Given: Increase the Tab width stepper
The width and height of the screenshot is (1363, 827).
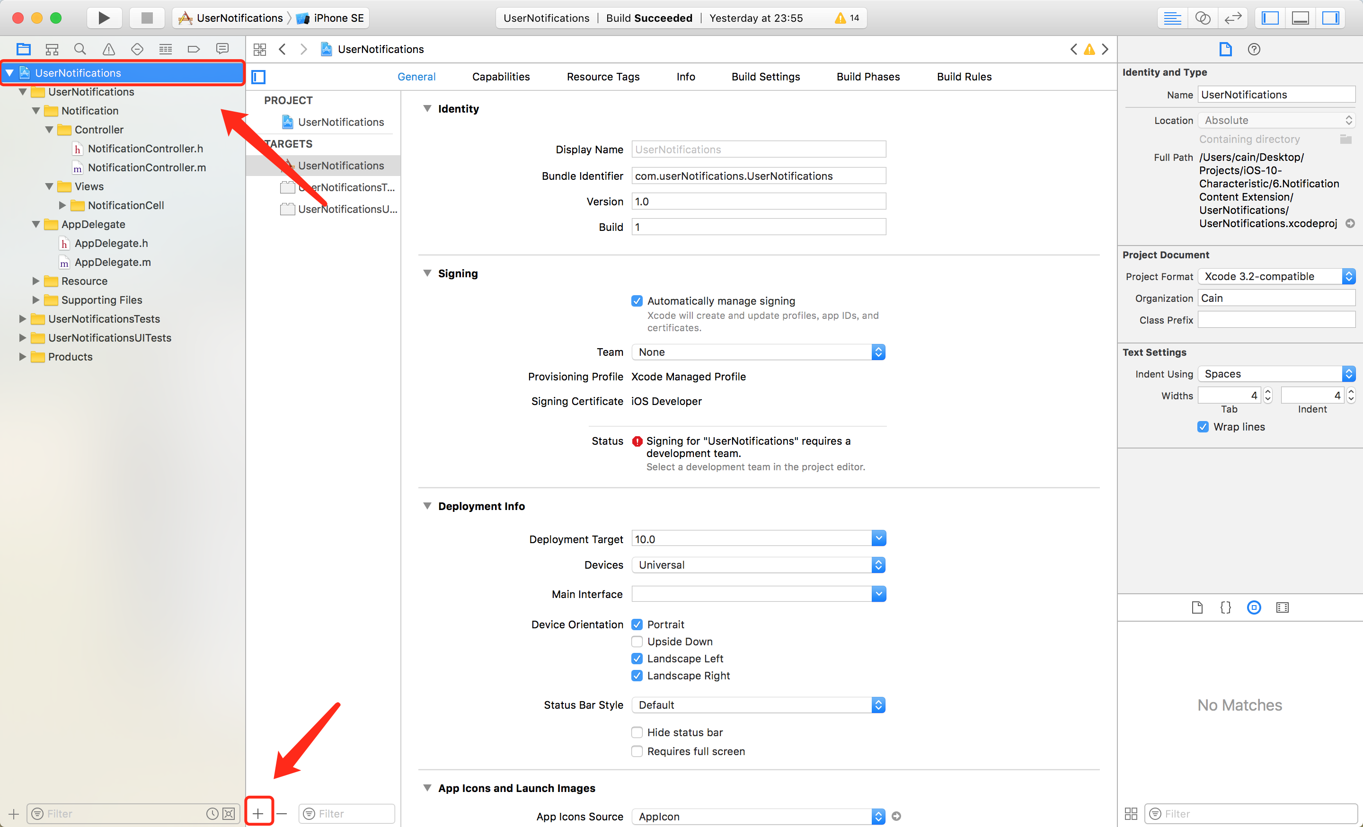Looking at the screenshot, I should coord(1268,391).
